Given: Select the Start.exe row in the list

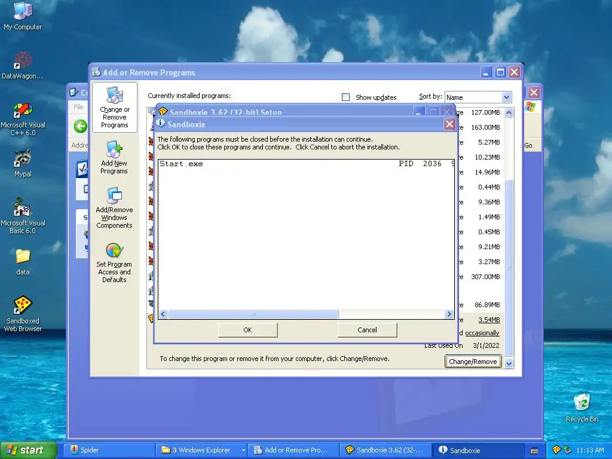Looking at the screenshot, I should (307, 164).
